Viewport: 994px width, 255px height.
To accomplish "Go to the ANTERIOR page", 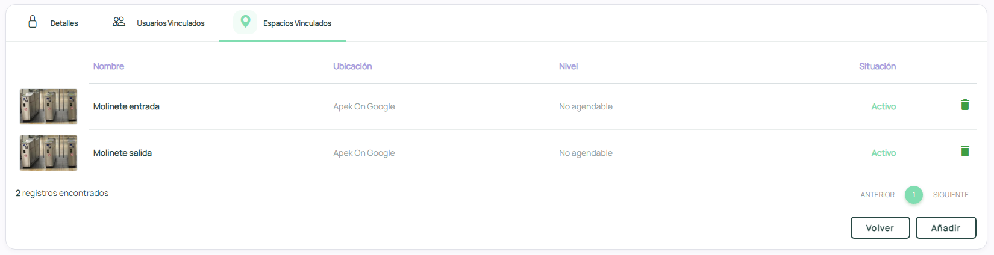I will click(x=877, y=195).
